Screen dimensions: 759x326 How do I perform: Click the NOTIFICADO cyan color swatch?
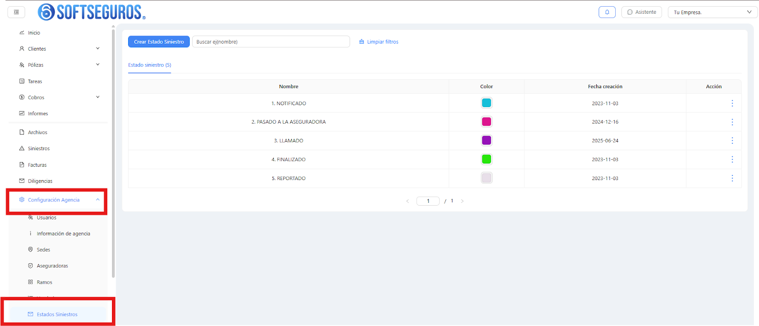pyautogui.click(x=486, y=103)
